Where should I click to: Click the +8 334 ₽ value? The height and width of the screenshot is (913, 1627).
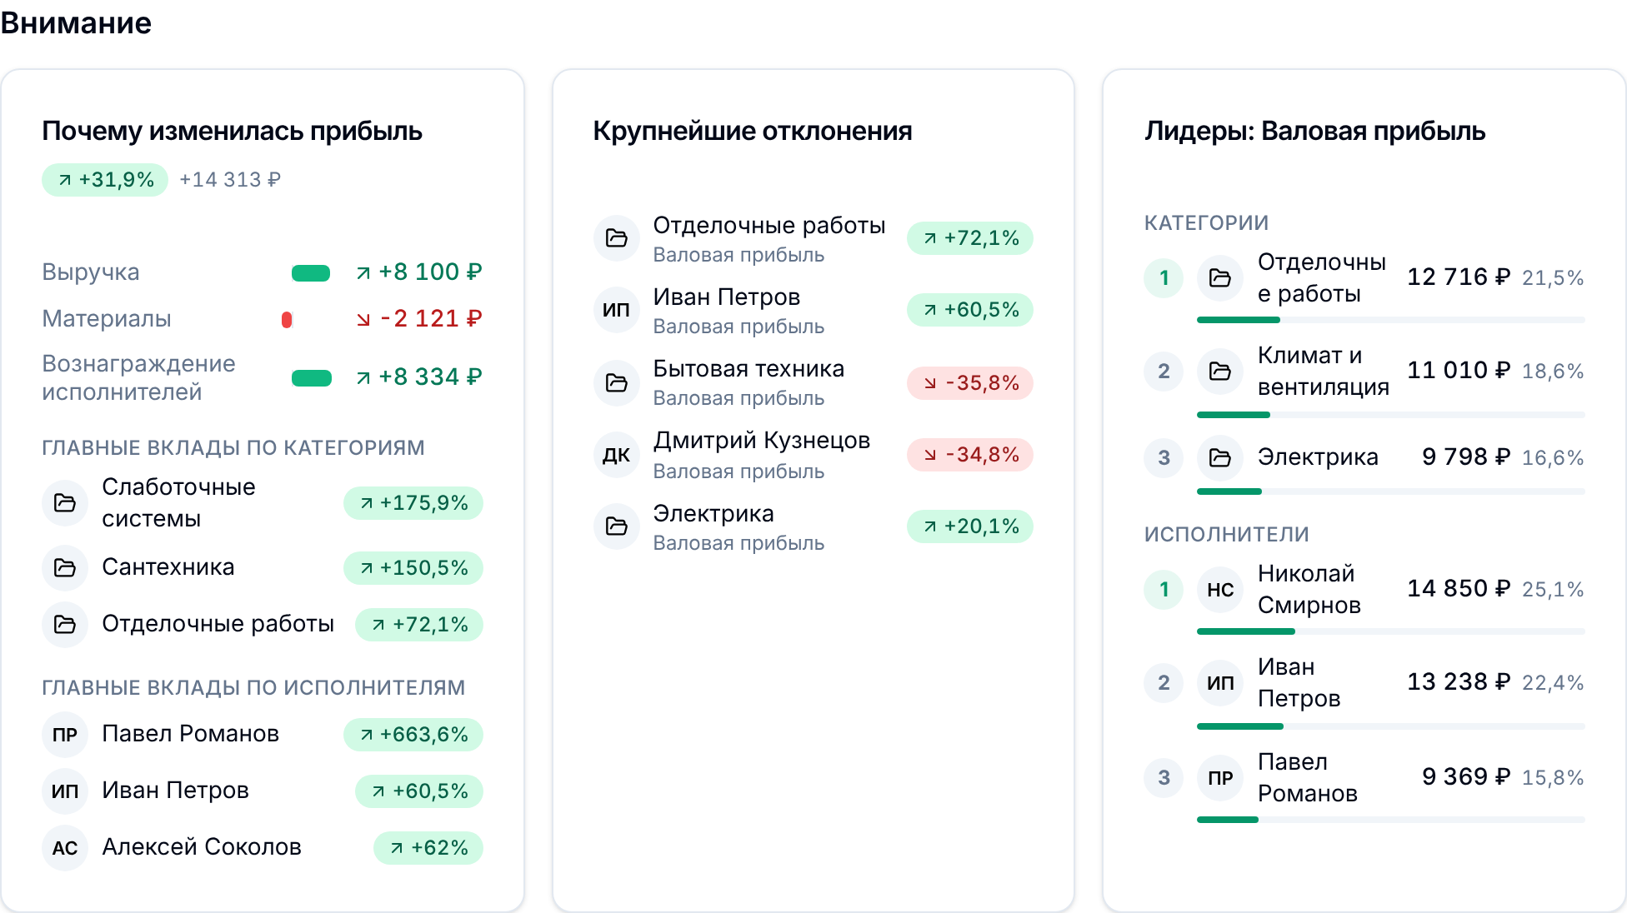coord(420,377)
